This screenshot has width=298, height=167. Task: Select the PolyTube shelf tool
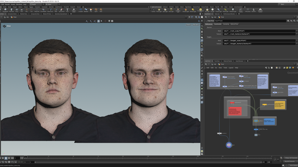click(x=12, y=10)
